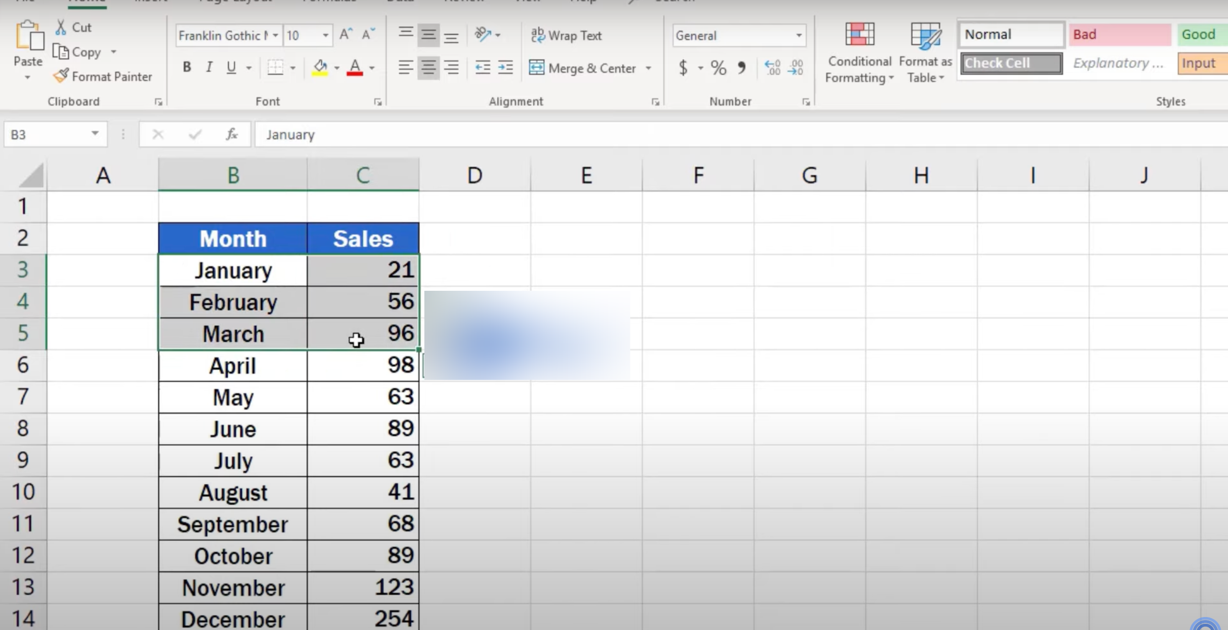The image size is (1228, 630).
Task: Click the Percent Style icon
Action: [718, 68]
